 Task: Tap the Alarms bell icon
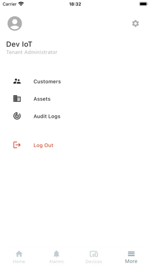pyautogui.click(x=57, y=254)
